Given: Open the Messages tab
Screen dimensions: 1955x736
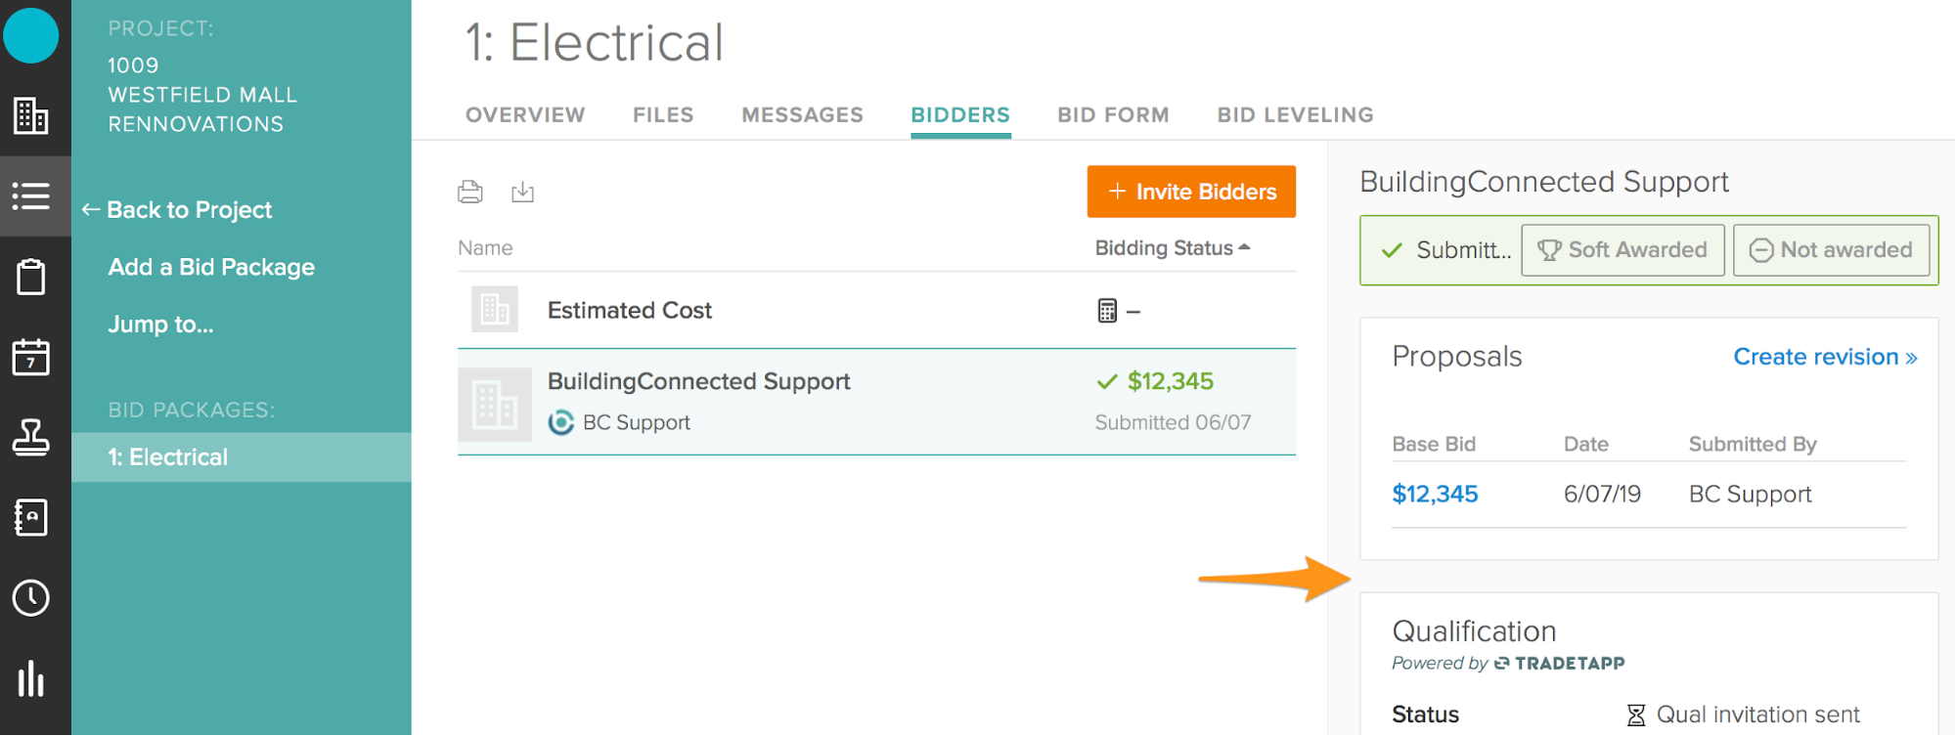Looking at the screenshot, I should point(802,115).
